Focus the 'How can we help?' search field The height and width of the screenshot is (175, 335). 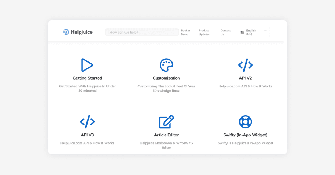click(x=142, y=32)
